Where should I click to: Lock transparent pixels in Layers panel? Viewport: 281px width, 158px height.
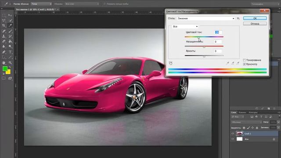tap(244, 128)
